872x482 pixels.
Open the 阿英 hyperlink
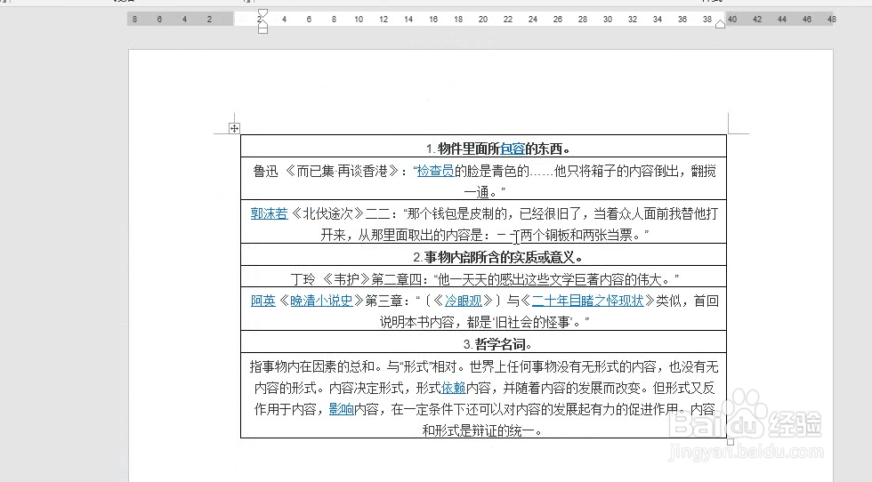pyautogui.click(x=263, y=301)
